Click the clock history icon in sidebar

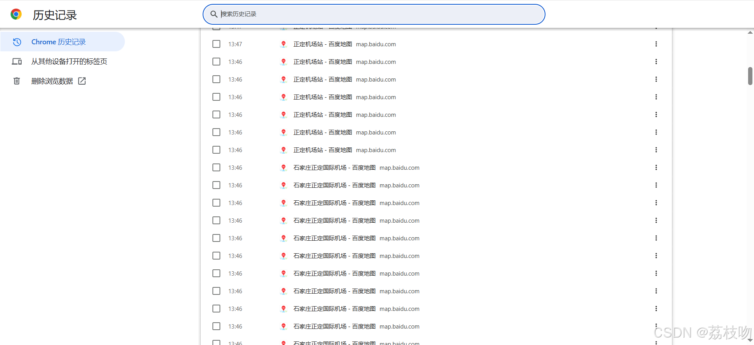[17, 42]
